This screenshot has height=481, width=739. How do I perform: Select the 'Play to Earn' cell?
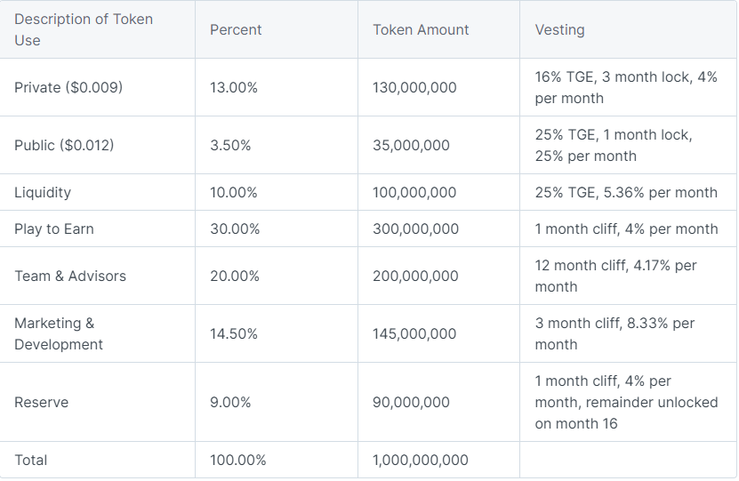tap(54, 228)
